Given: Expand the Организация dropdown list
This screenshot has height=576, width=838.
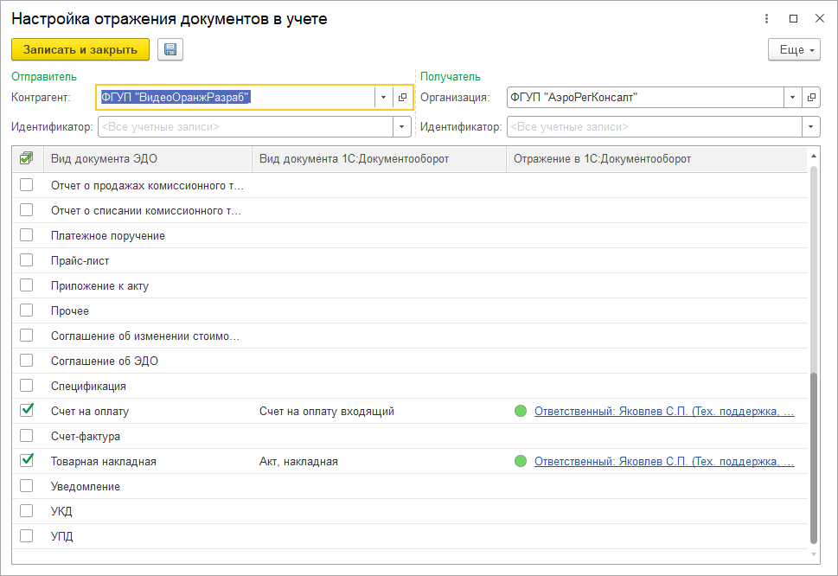Looking at the screenshot, I should pos(792,98).
